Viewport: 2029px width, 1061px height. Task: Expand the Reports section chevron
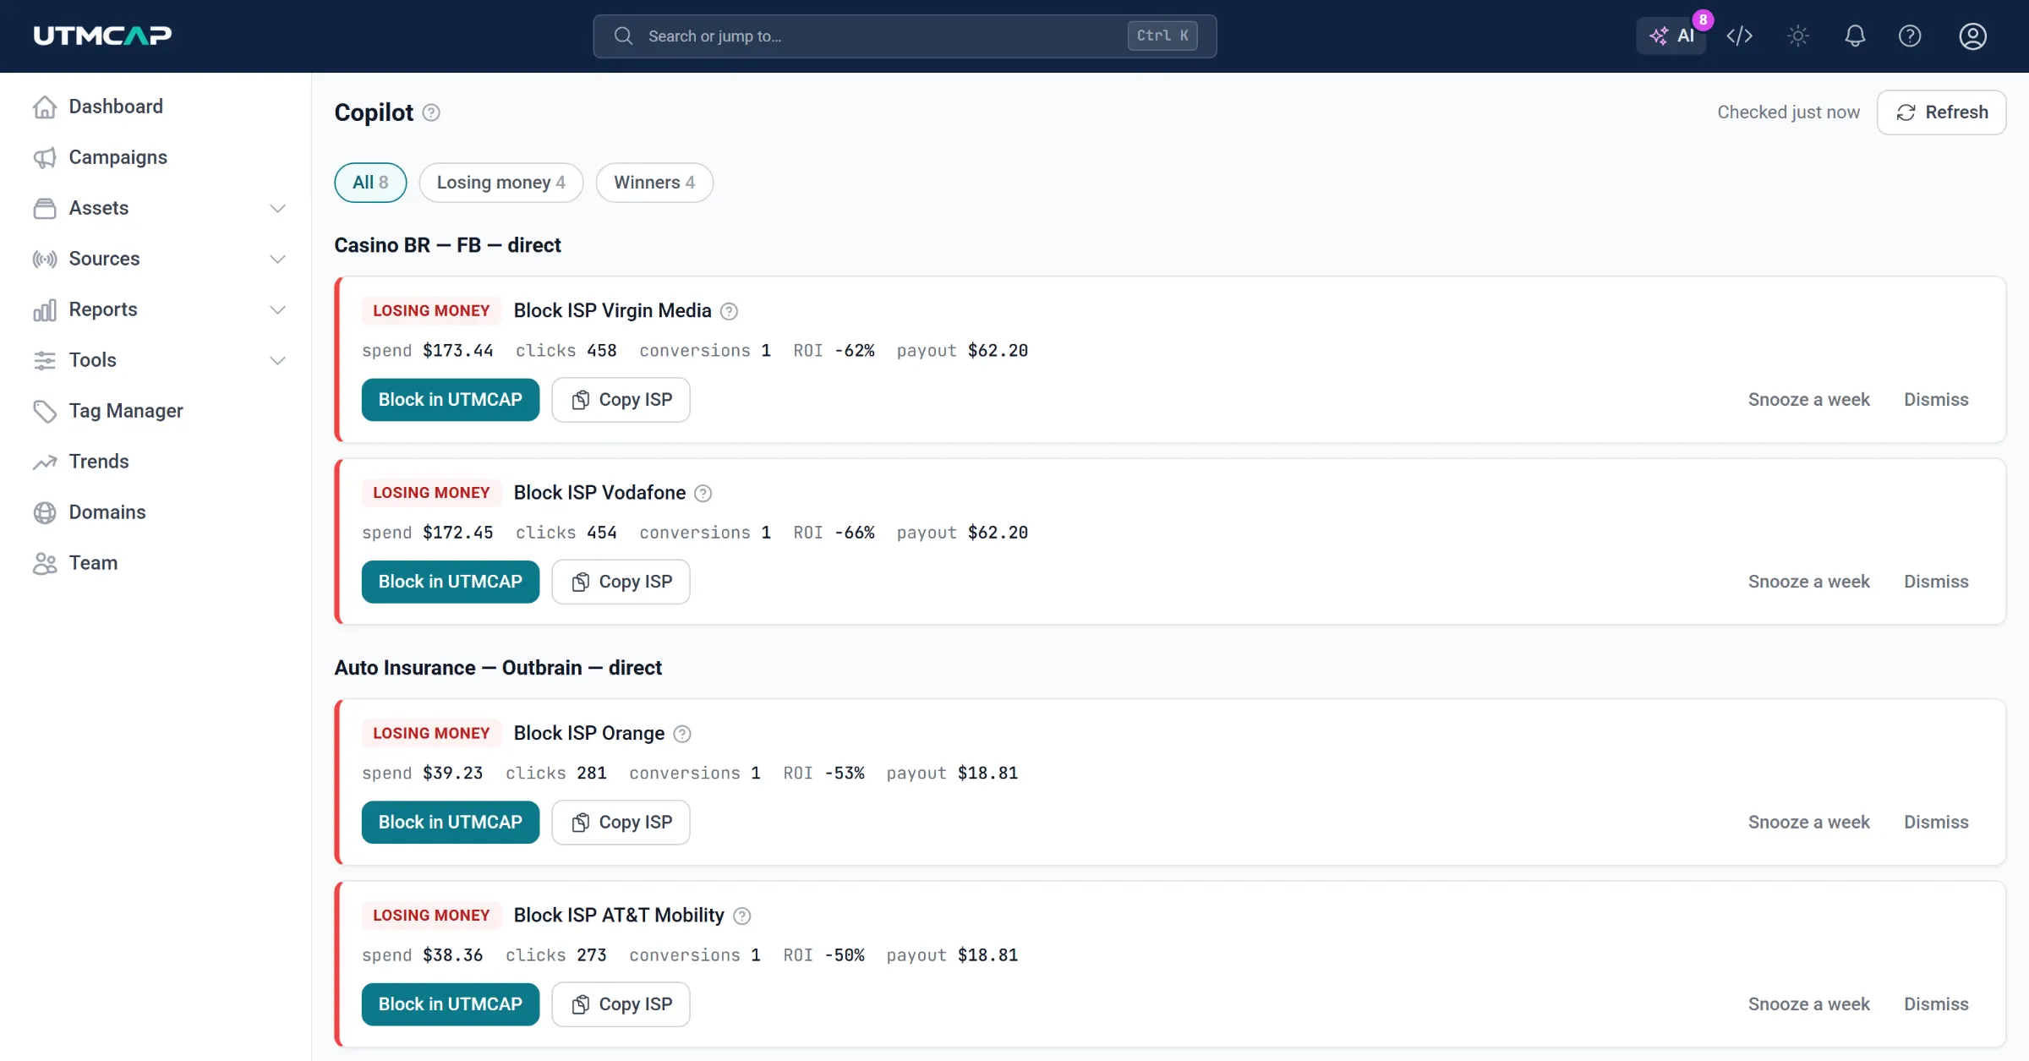click(x=277, y=309)
